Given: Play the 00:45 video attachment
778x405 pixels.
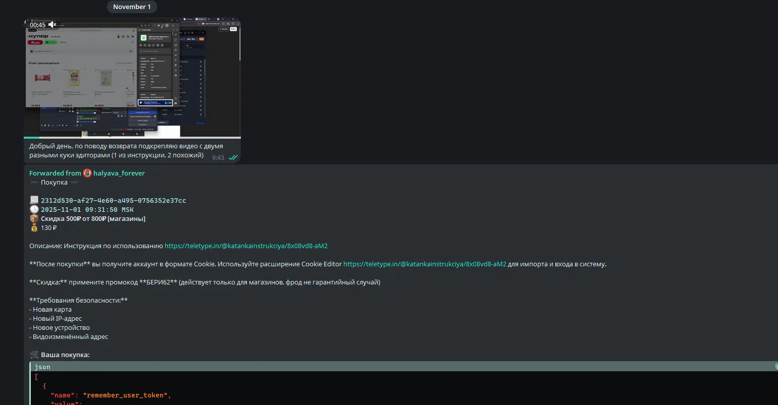Looking at the screenshot, I should (132, 77).
